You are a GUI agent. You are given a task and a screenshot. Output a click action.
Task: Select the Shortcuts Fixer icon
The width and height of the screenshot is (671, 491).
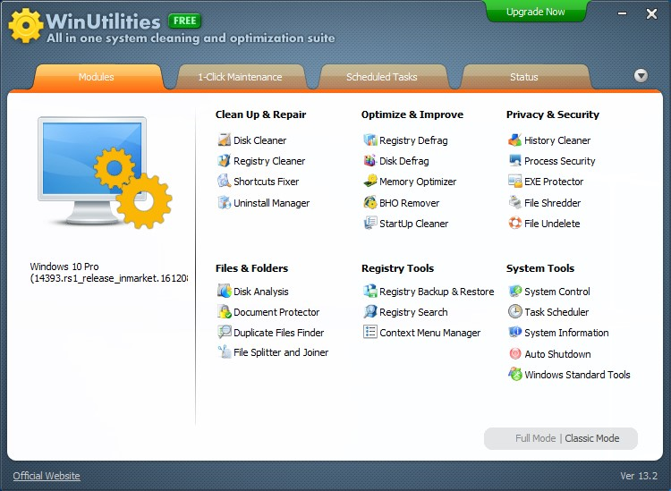(225, 182)
